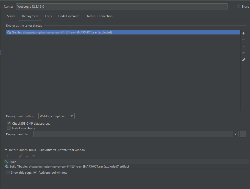
Task: Click the green hammer Build icon
Action: pyautogui.click(x=6, y=162)
